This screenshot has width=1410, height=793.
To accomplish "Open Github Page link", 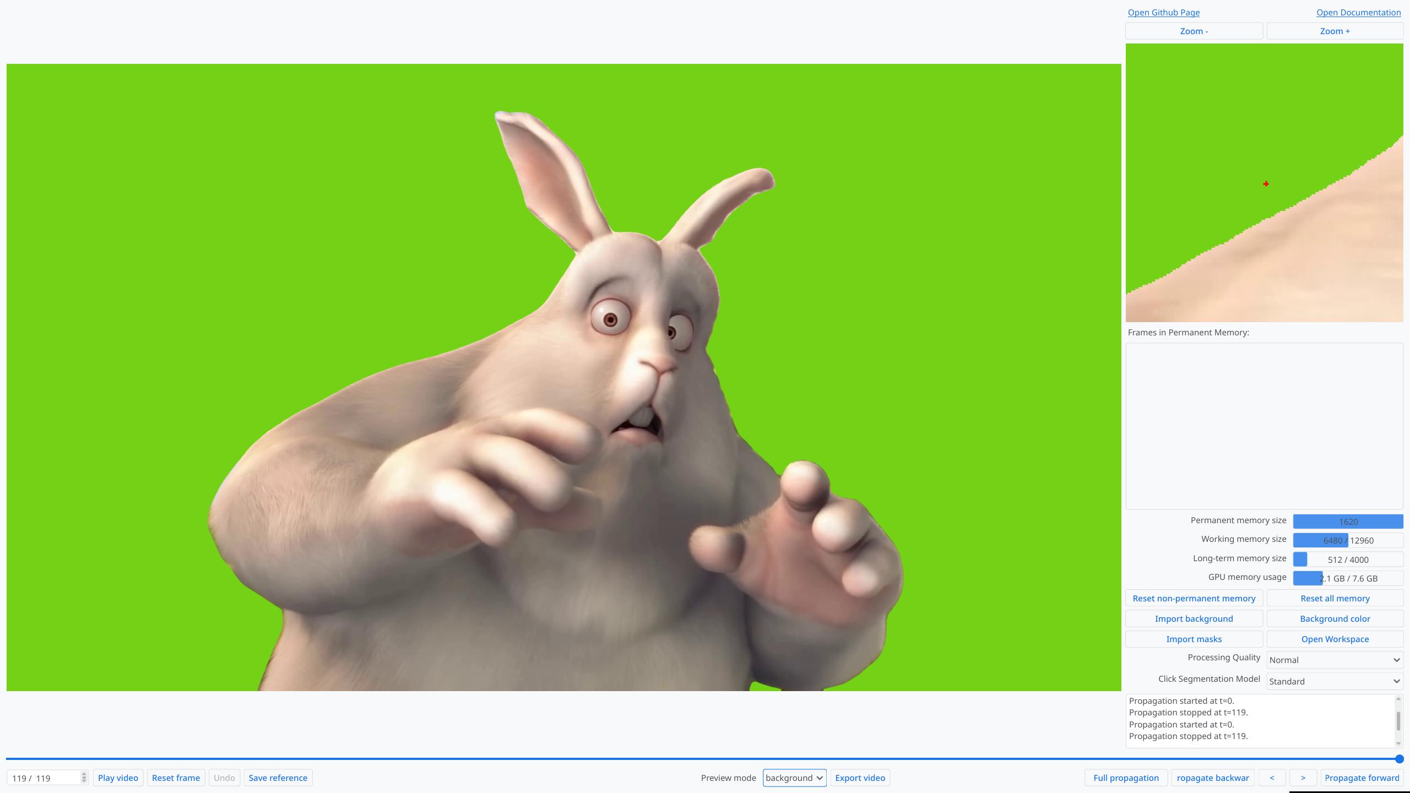I will point(1163,13).
